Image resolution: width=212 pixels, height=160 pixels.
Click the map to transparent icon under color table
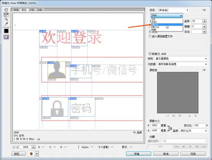168,115
